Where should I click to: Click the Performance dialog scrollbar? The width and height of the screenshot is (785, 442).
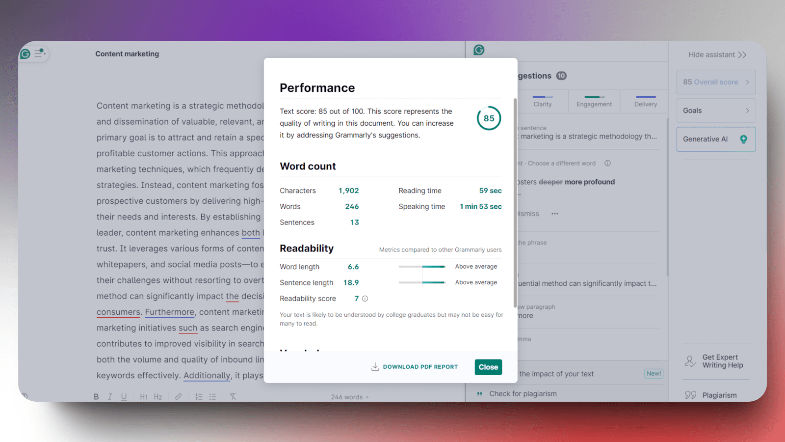coord(515,202)
